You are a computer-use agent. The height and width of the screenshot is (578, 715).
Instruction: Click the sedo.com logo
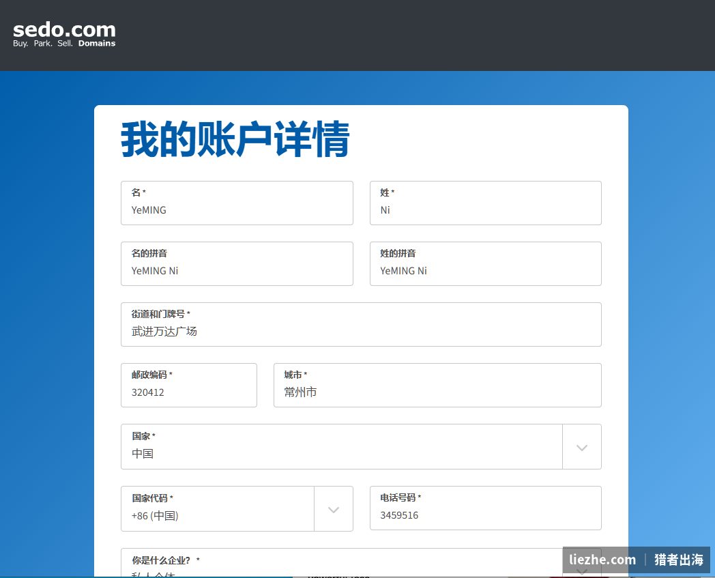pyautogui.click(x=64, y=35)
